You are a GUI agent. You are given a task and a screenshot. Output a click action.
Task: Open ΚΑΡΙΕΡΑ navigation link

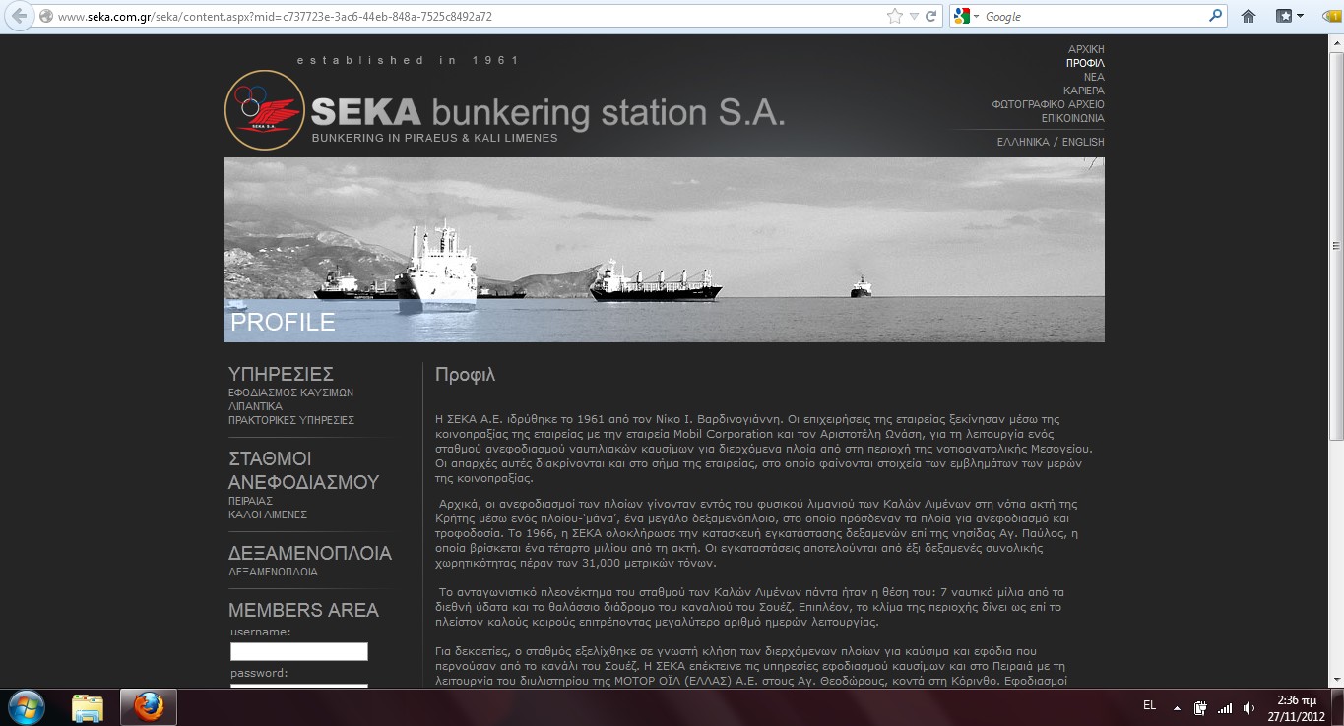[x=1084, y=91]
